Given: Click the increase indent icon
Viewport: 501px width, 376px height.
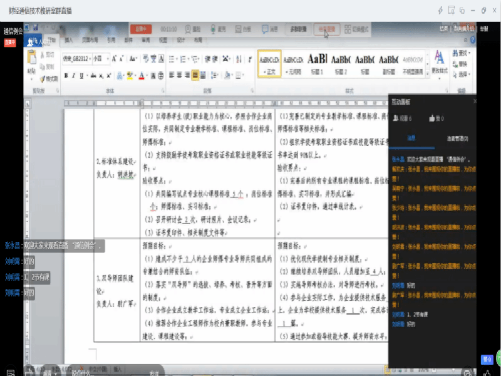Looking at the screenshot, I should click(x=215, y=58).
